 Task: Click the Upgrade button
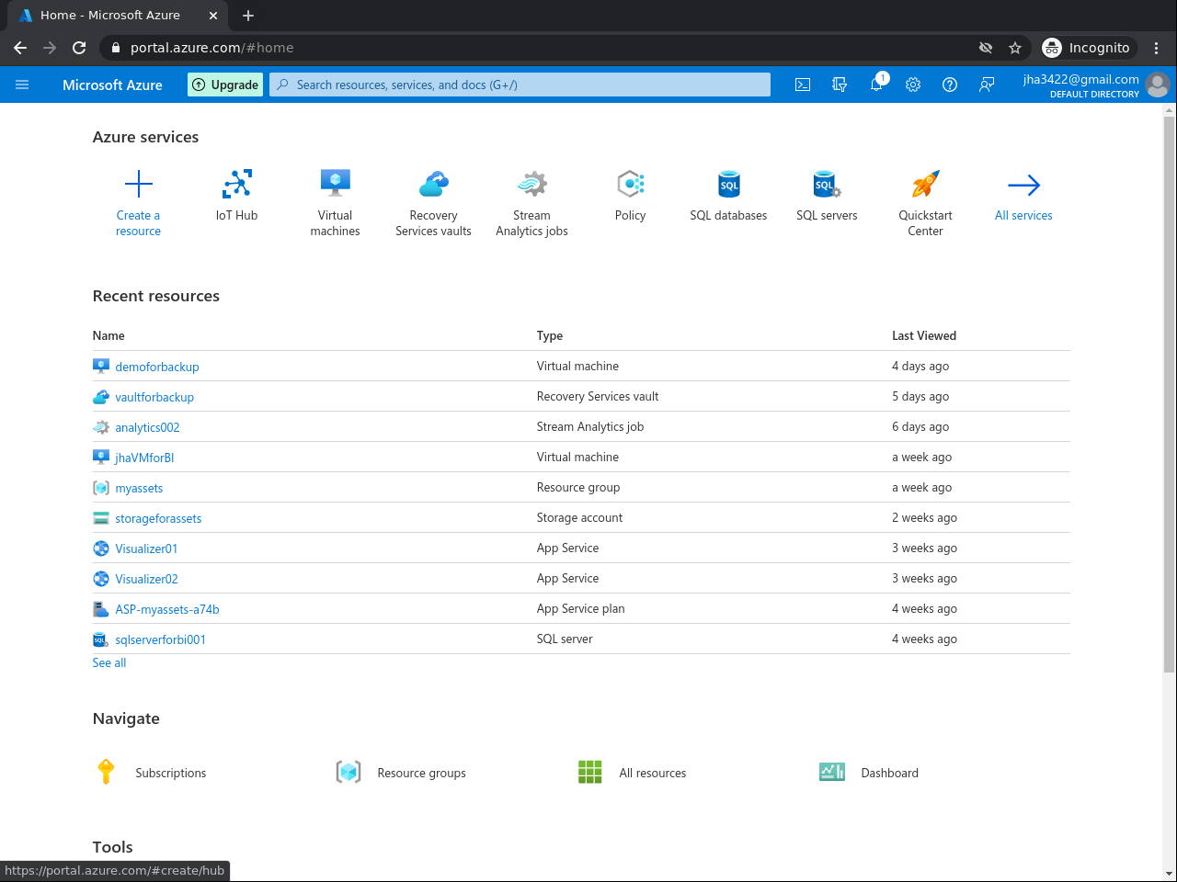coord(225,85)
